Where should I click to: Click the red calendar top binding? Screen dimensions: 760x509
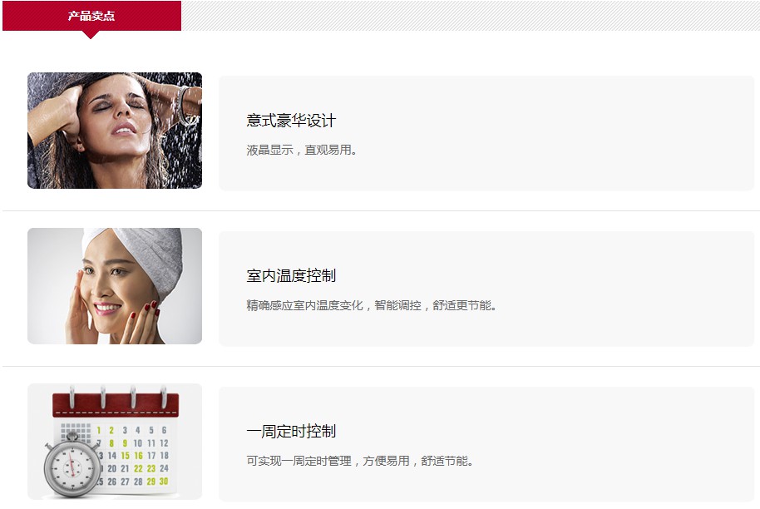(116, 405)
